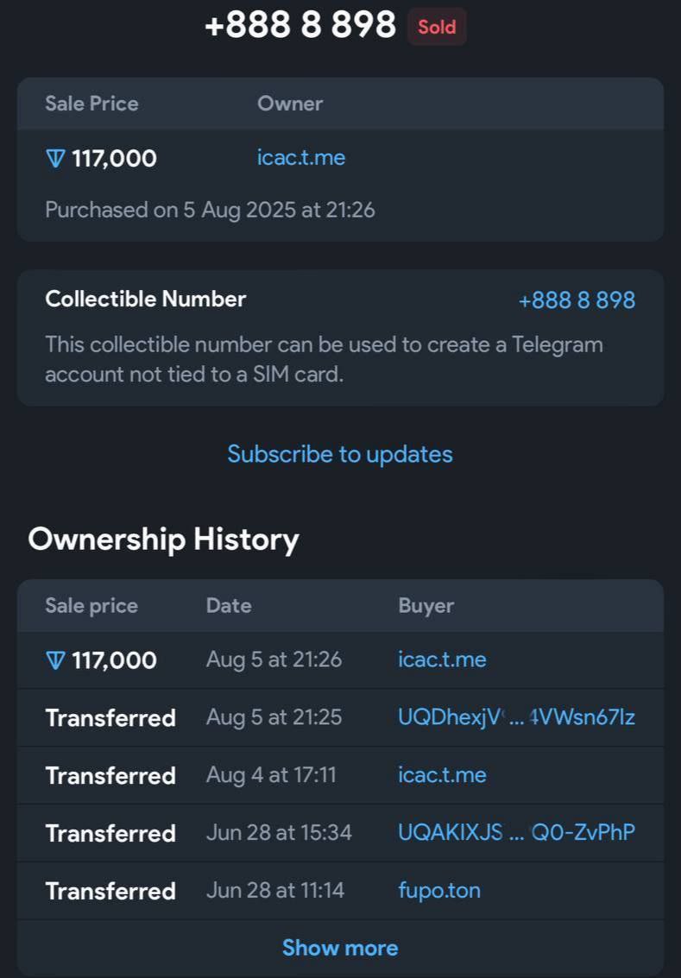Click the Purchased on 5 Aug 2025 text
This screenshot has height=978, width=681.
(210, 210)
